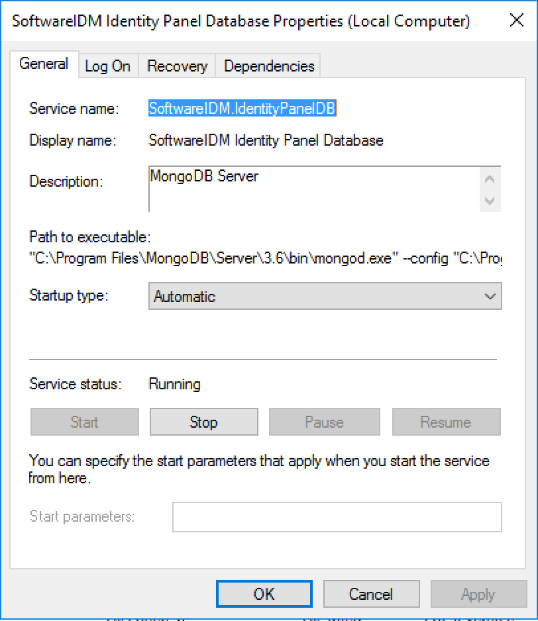Click the General tab
Screen dimensions: 538x621
44,64
